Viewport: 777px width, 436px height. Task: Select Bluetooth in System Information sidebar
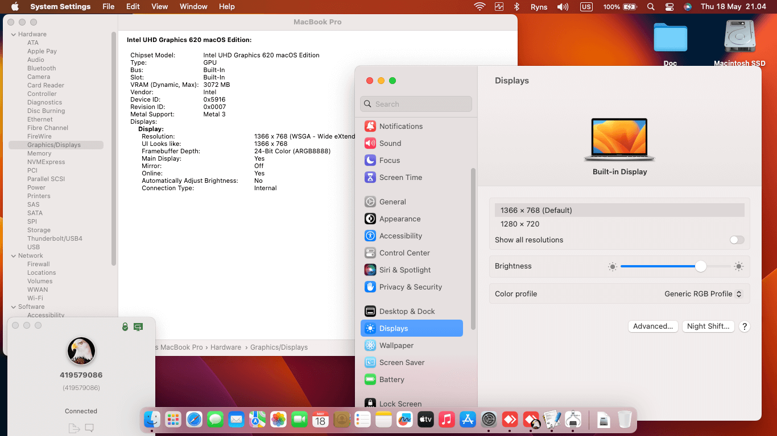(x=42, y=68)
